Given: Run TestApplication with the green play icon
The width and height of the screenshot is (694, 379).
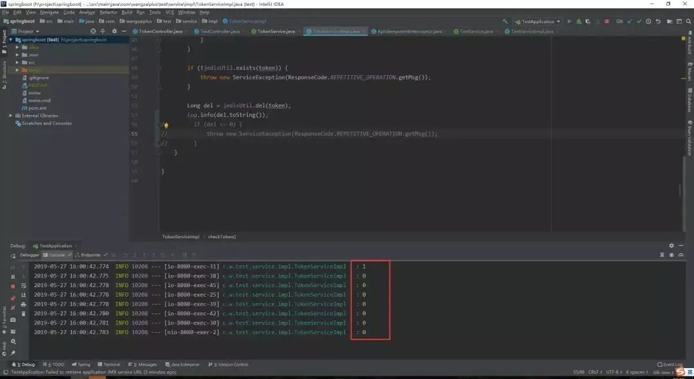Looking at the screenshot, I should point(569,21).
